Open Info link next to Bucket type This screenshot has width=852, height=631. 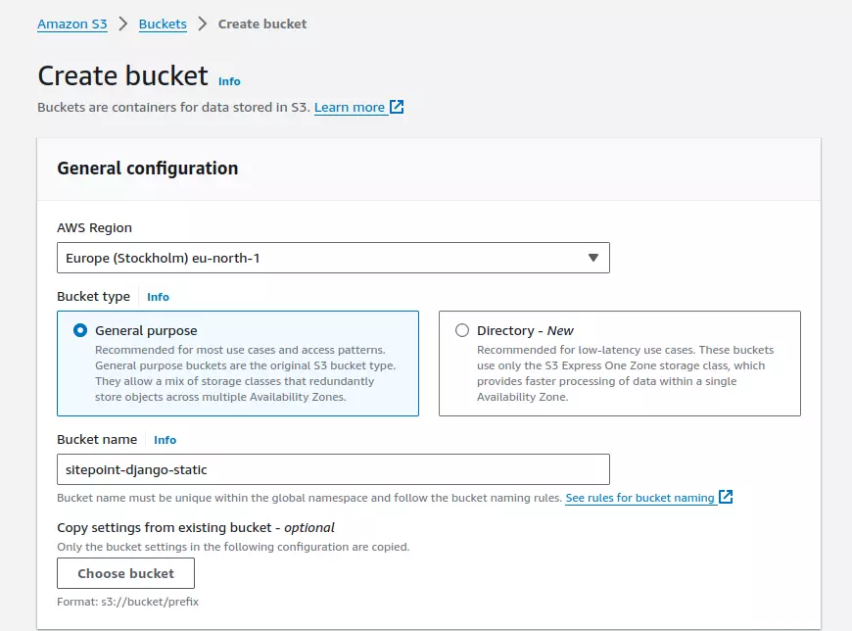tap(158, 297)
